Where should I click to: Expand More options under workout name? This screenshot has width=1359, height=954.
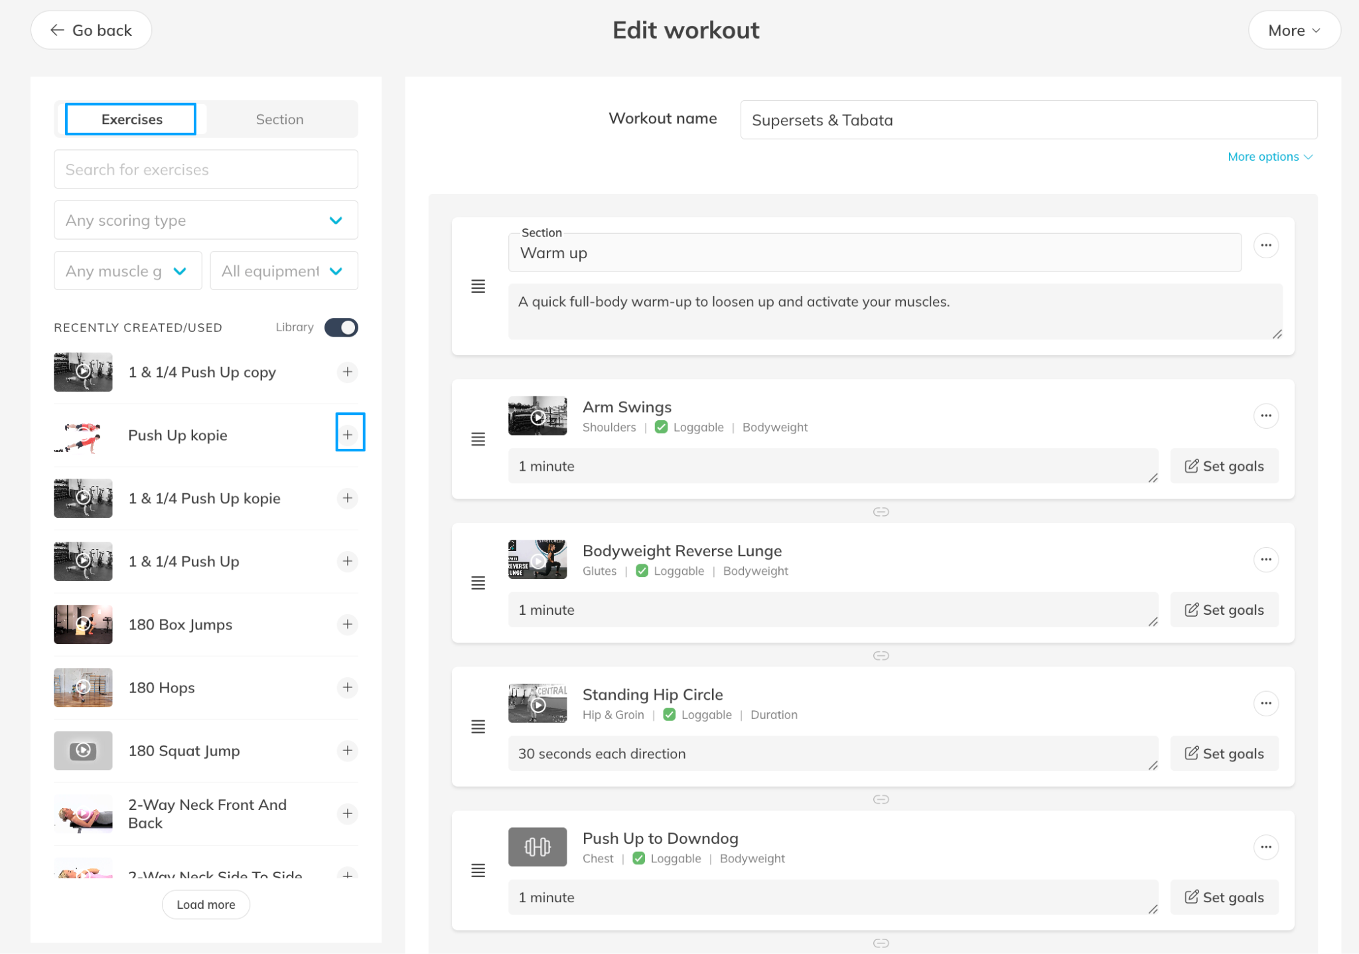pyautogui.click(x=1269, y=157)
